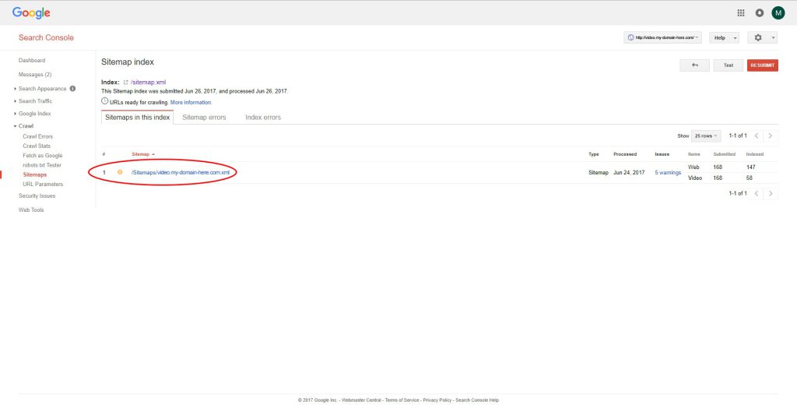
Task: Open the /sitemap.xml index link
Action: pyautogui.click(x=149, y=82)
